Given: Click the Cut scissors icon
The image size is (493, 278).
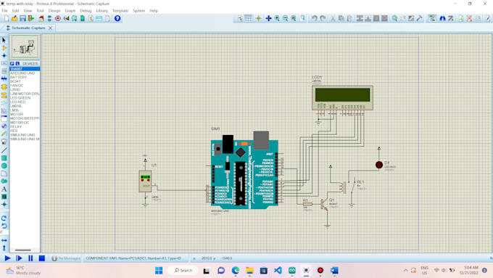Looking at the screenshot, I should (x=333, y=19).
